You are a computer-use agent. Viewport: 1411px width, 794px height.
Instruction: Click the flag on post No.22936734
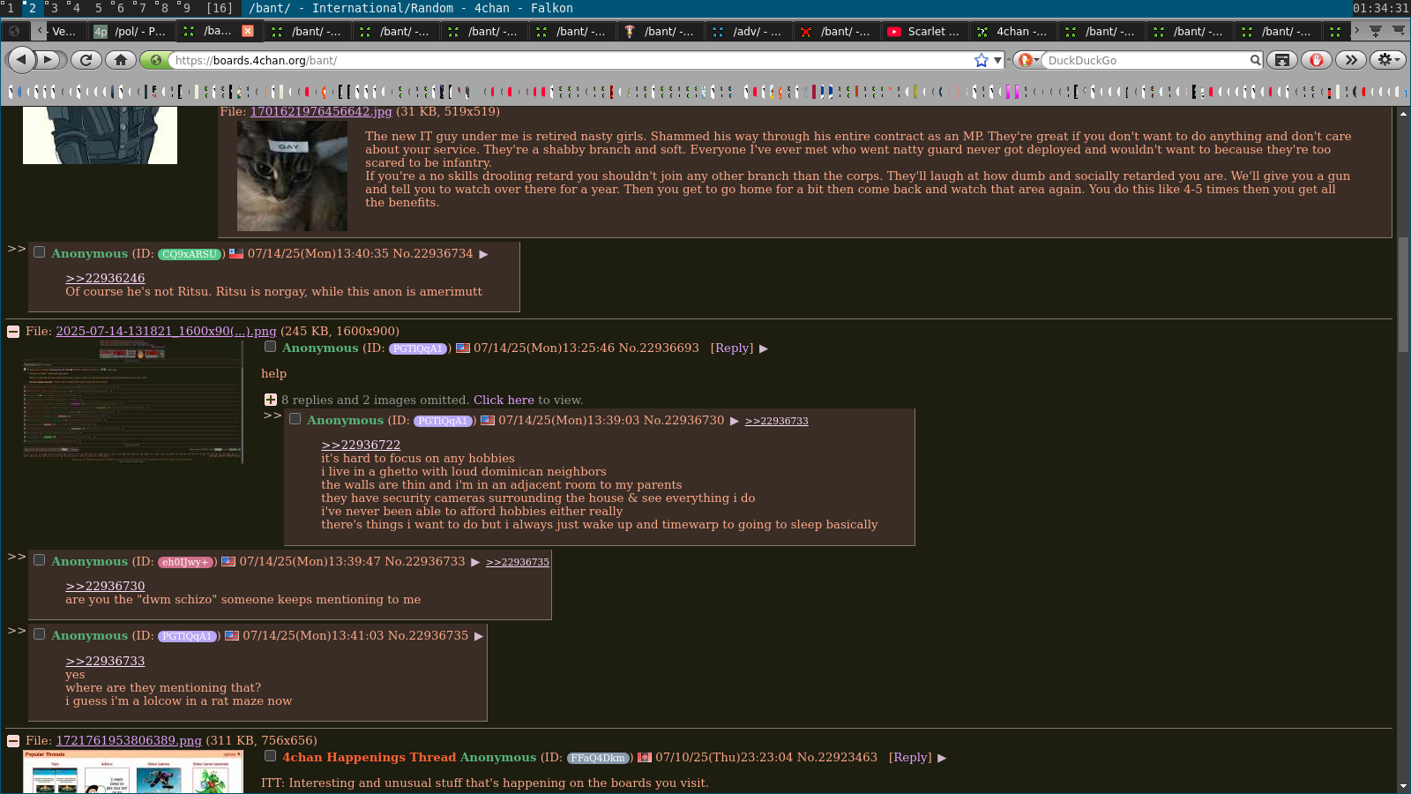[x=236, y=253]
